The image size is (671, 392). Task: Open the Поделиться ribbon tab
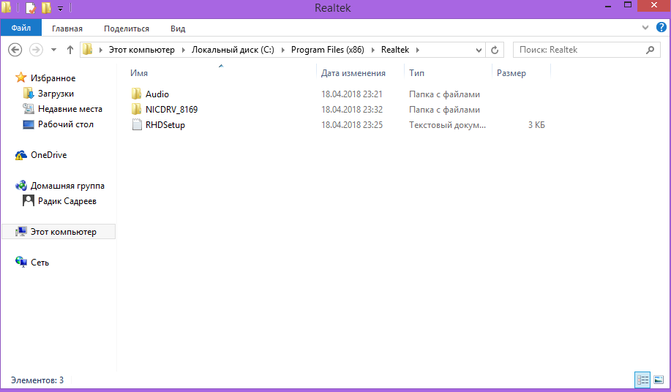[x=127, y=29]
